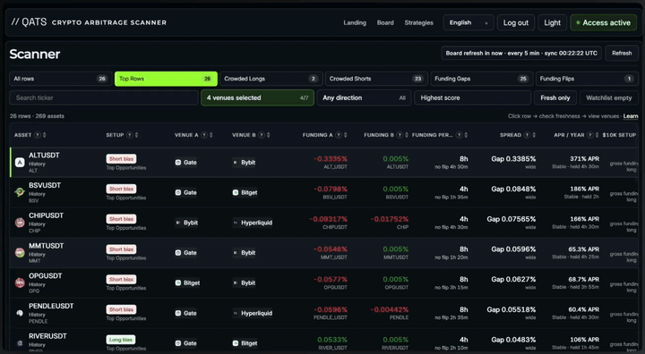The image size is (645, 354).
Task: Open History link under CHIPUSDT
Action: tap(37, 224)
